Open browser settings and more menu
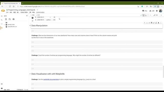The height and width of the screenshot is (92, 164). (x=162, y=6)
